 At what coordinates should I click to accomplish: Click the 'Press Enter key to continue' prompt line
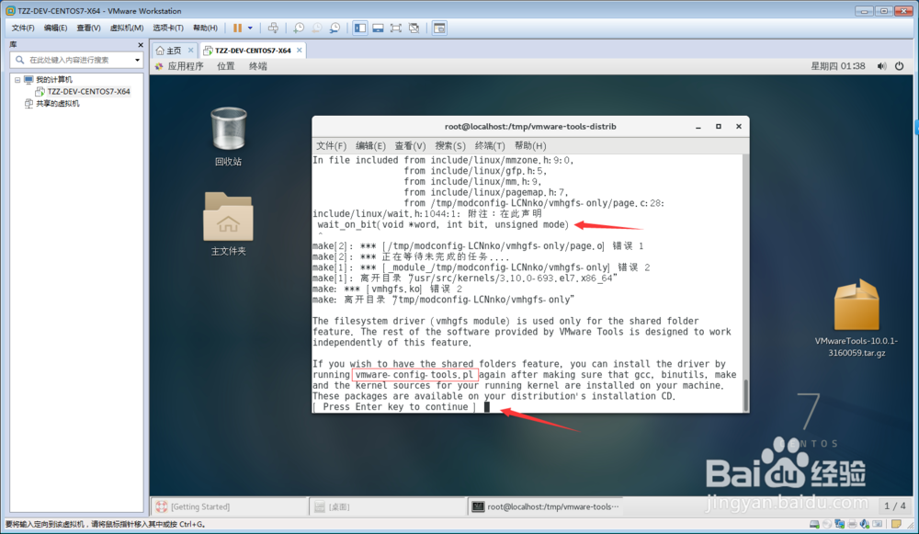coord(394,407)
